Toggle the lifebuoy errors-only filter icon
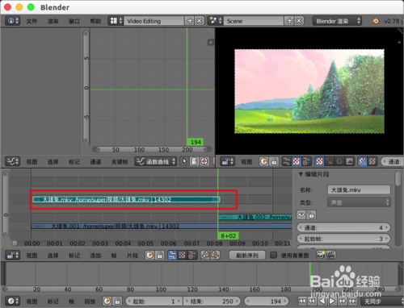Image resolution: width=404 pixels, height=308 pixels. [x=204, y=161]
